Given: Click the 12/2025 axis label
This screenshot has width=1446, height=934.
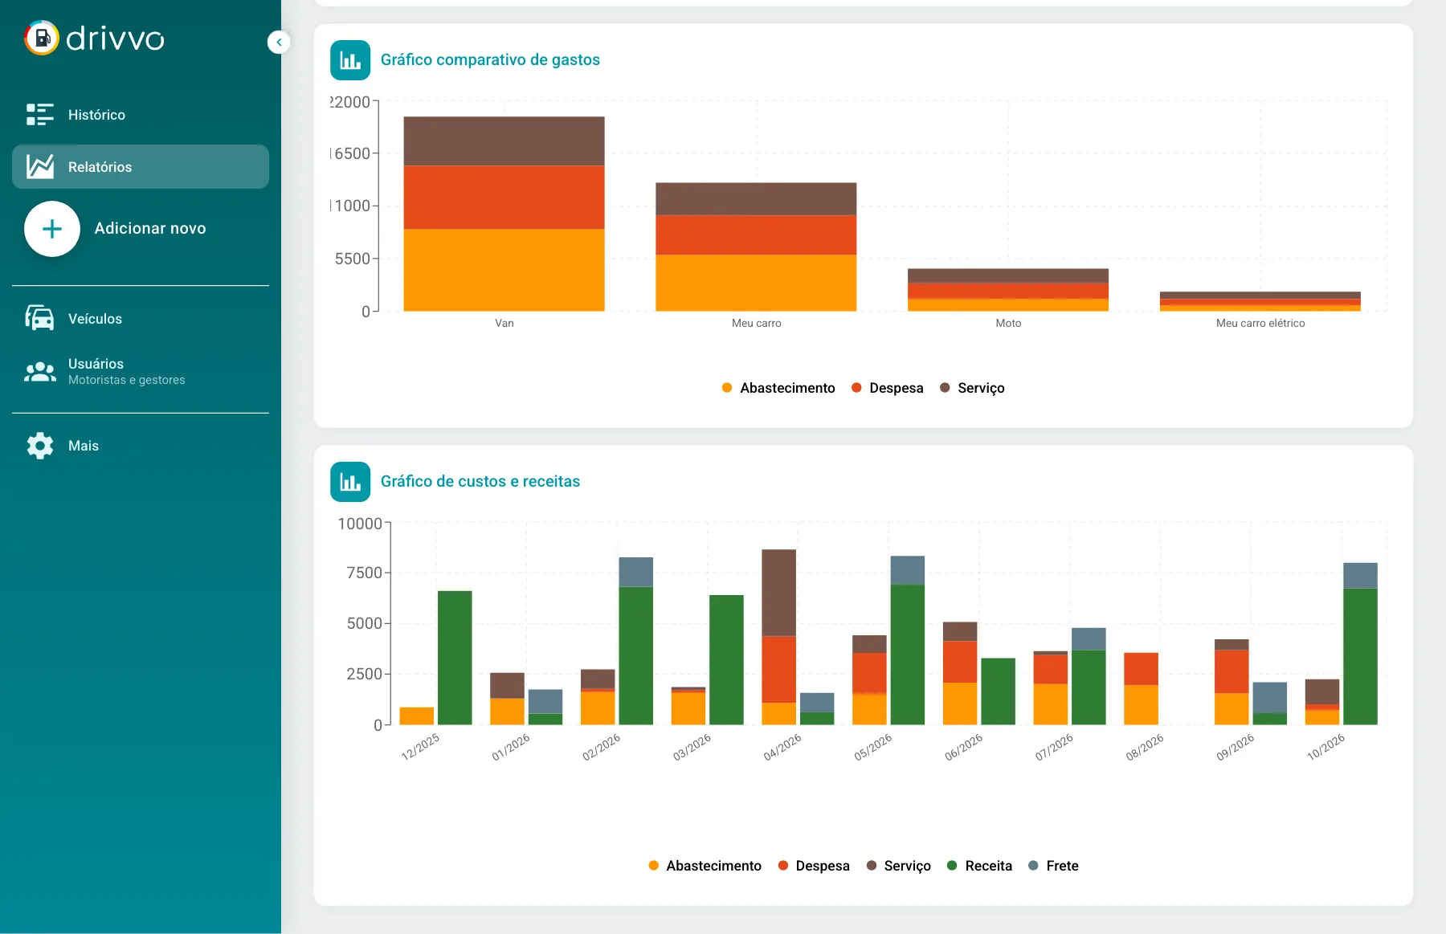Looking at the screenshot, I should tap(420, 746).
